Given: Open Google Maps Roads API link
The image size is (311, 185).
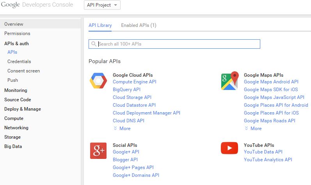Looking at the screenshot, I should (270, 121).
